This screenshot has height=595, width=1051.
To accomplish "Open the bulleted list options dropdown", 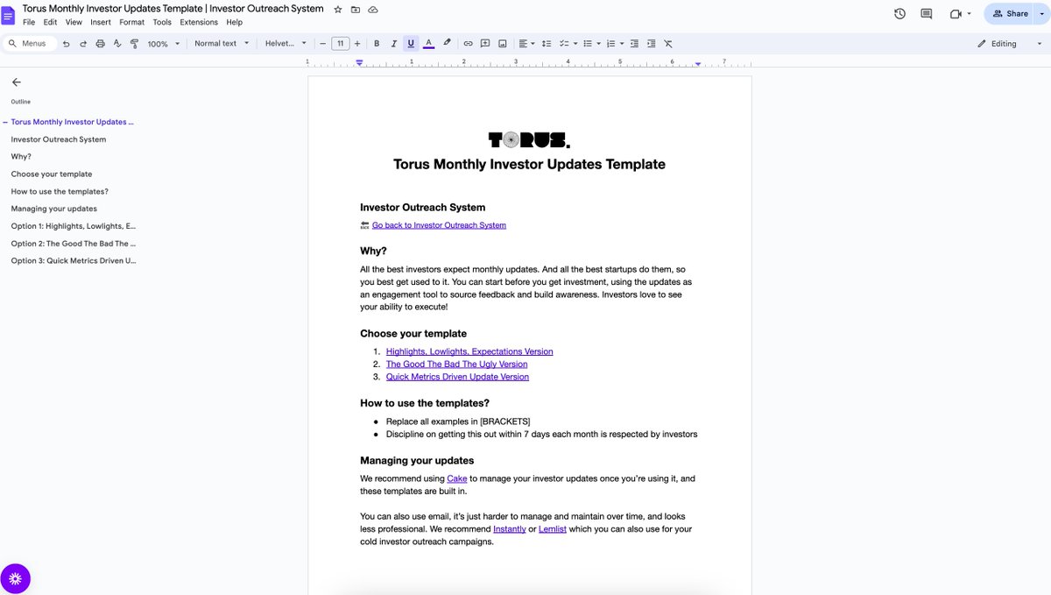I will pos(591,44).
